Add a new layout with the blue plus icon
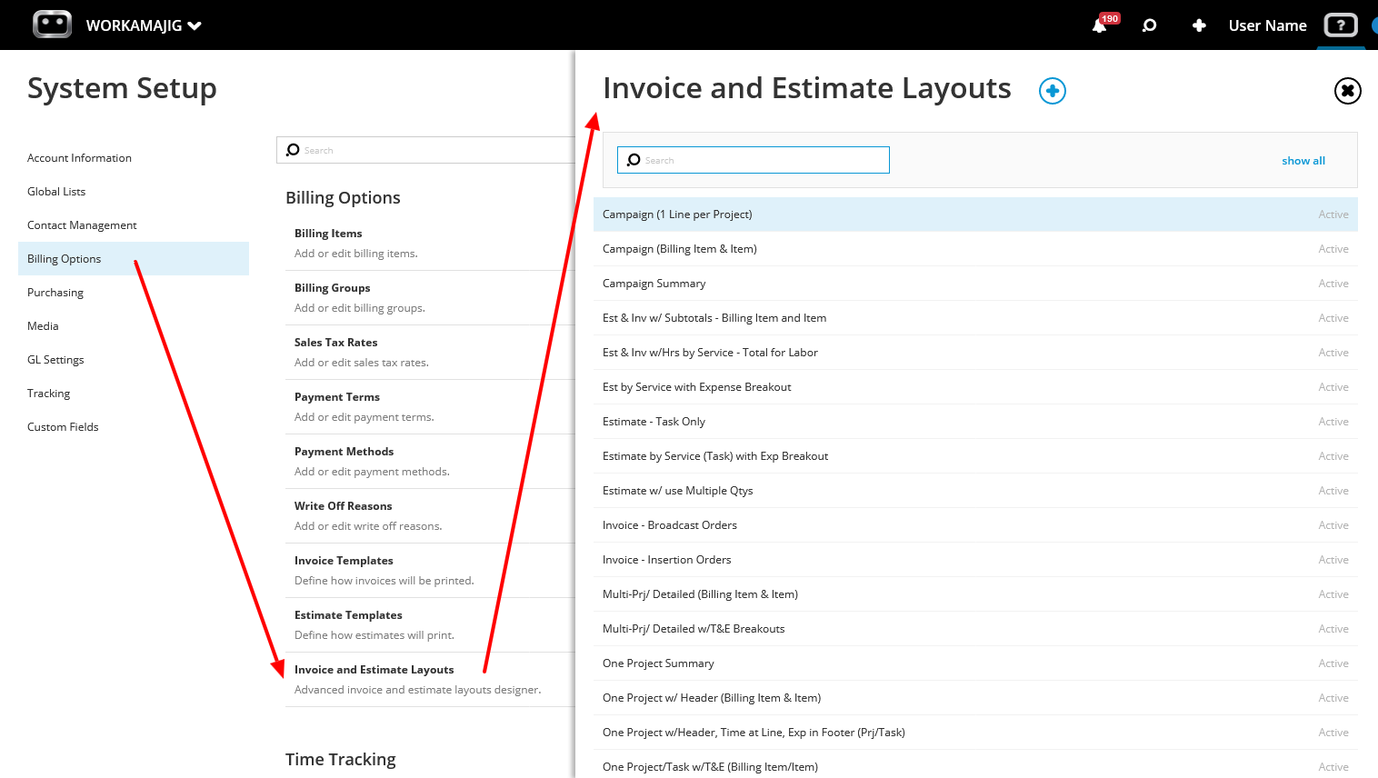The height and width of the screenshot is (778, 1378). [1053, 91]
